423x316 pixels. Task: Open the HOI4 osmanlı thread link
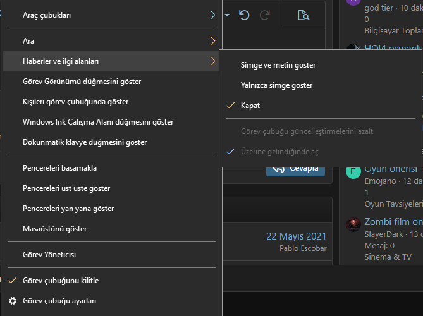click(x=393, y=47)
